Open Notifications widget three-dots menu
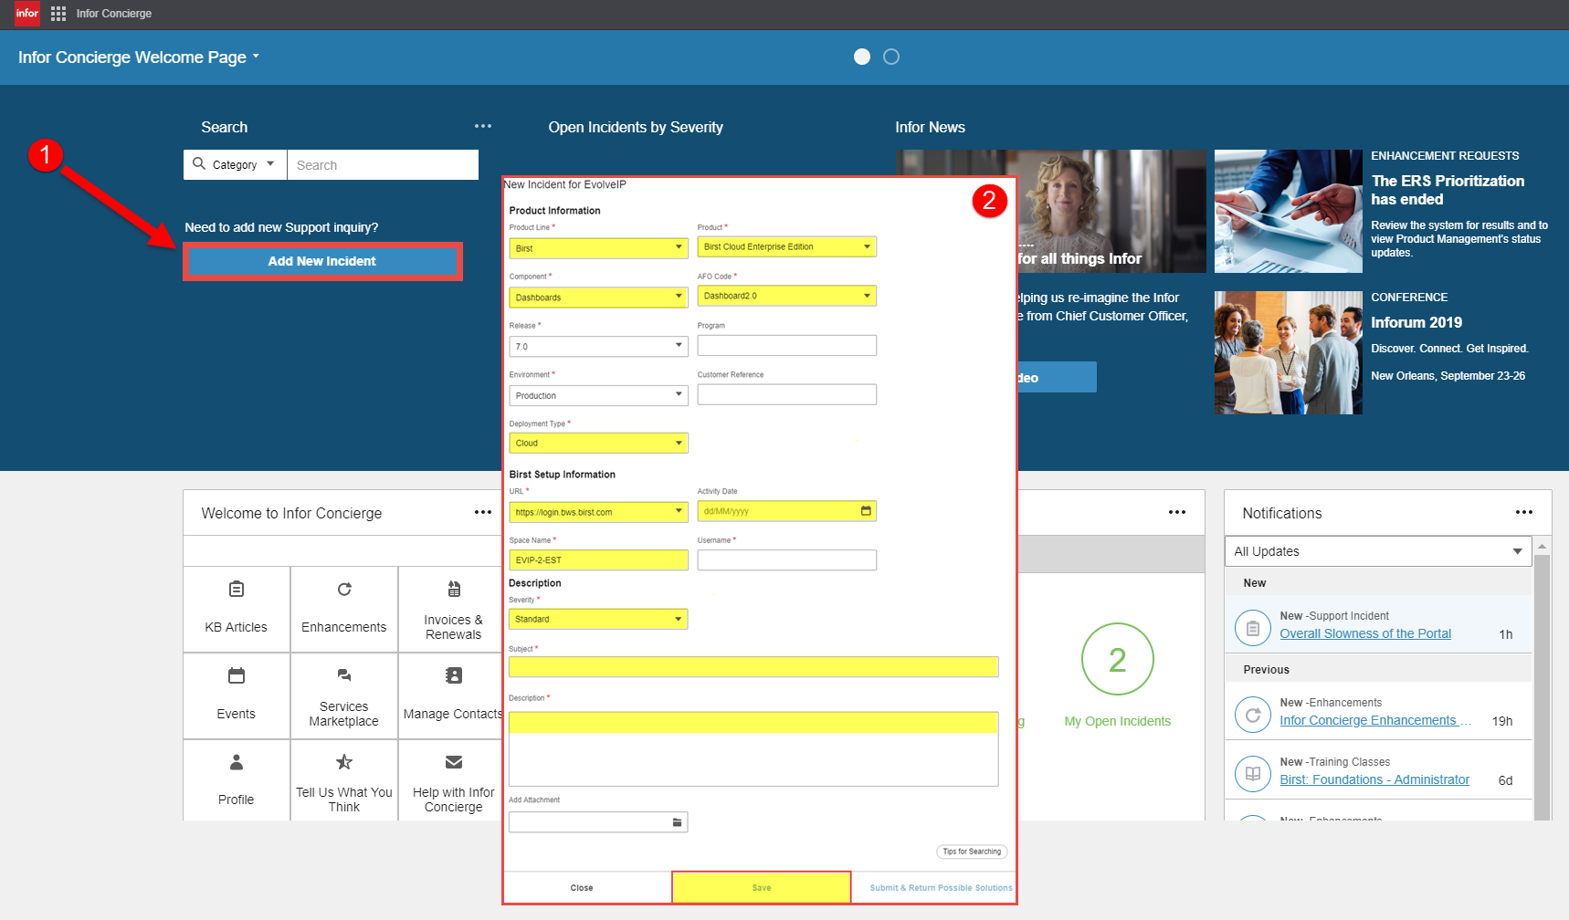1569x920 pixels. coord(1523,513)
